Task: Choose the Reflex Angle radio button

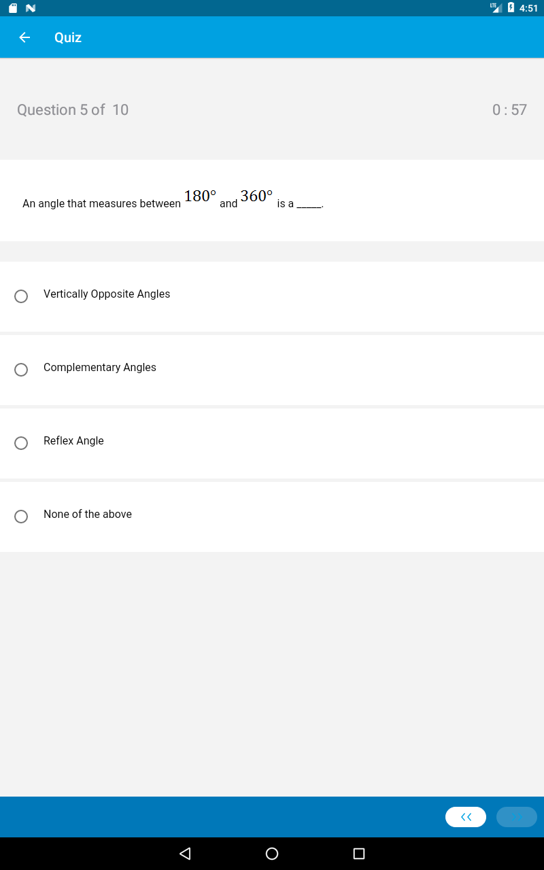Action: point(21,443)
